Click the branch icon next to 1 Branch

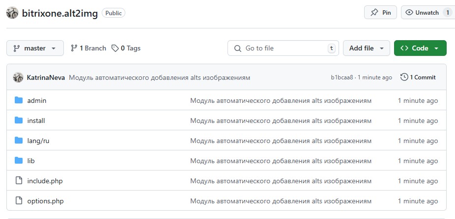[74, 48]
